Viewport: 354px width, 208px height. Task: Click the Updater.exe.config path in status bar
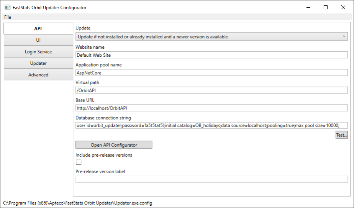click(x=78, y=203)
